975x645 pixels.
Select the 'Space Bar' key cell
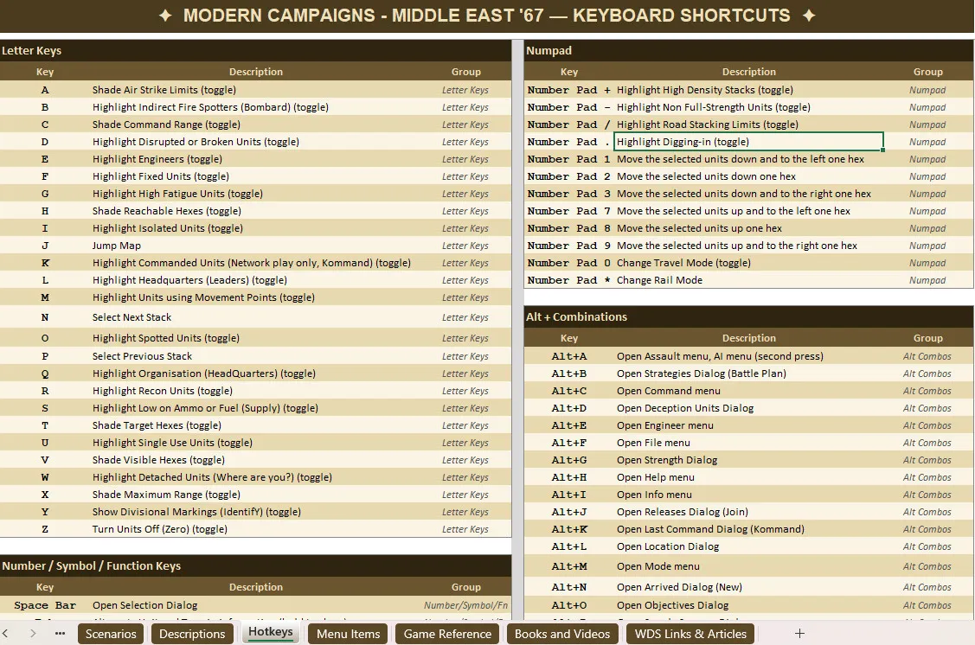point(45,606)
